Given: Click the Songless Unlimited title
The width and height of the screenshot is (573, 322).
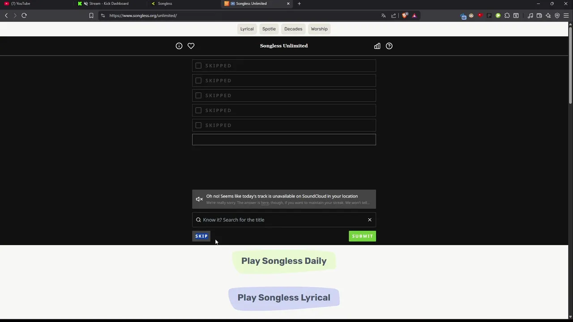Looking at the screenshot, I should [284, 46].
